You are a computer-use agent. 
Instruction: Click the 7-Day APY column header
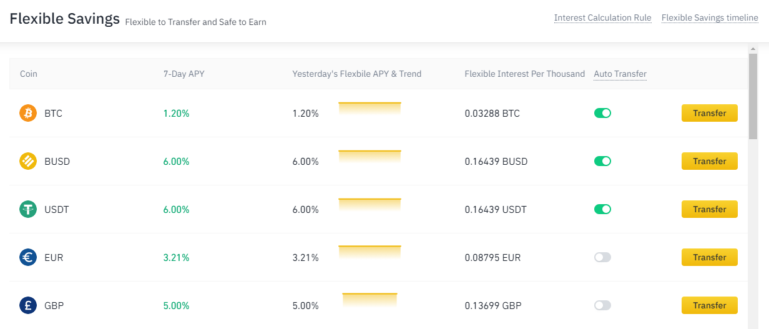(184, 74)
